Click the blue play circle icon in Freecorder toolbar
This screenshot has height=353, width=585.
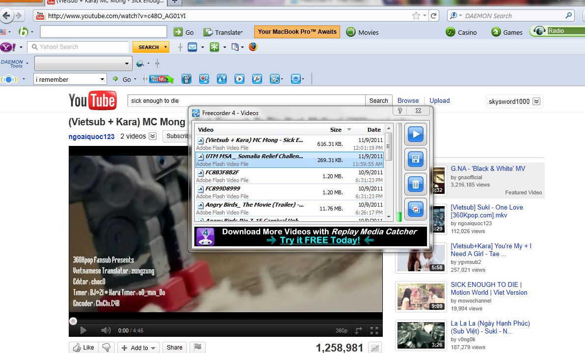point(239,79)
